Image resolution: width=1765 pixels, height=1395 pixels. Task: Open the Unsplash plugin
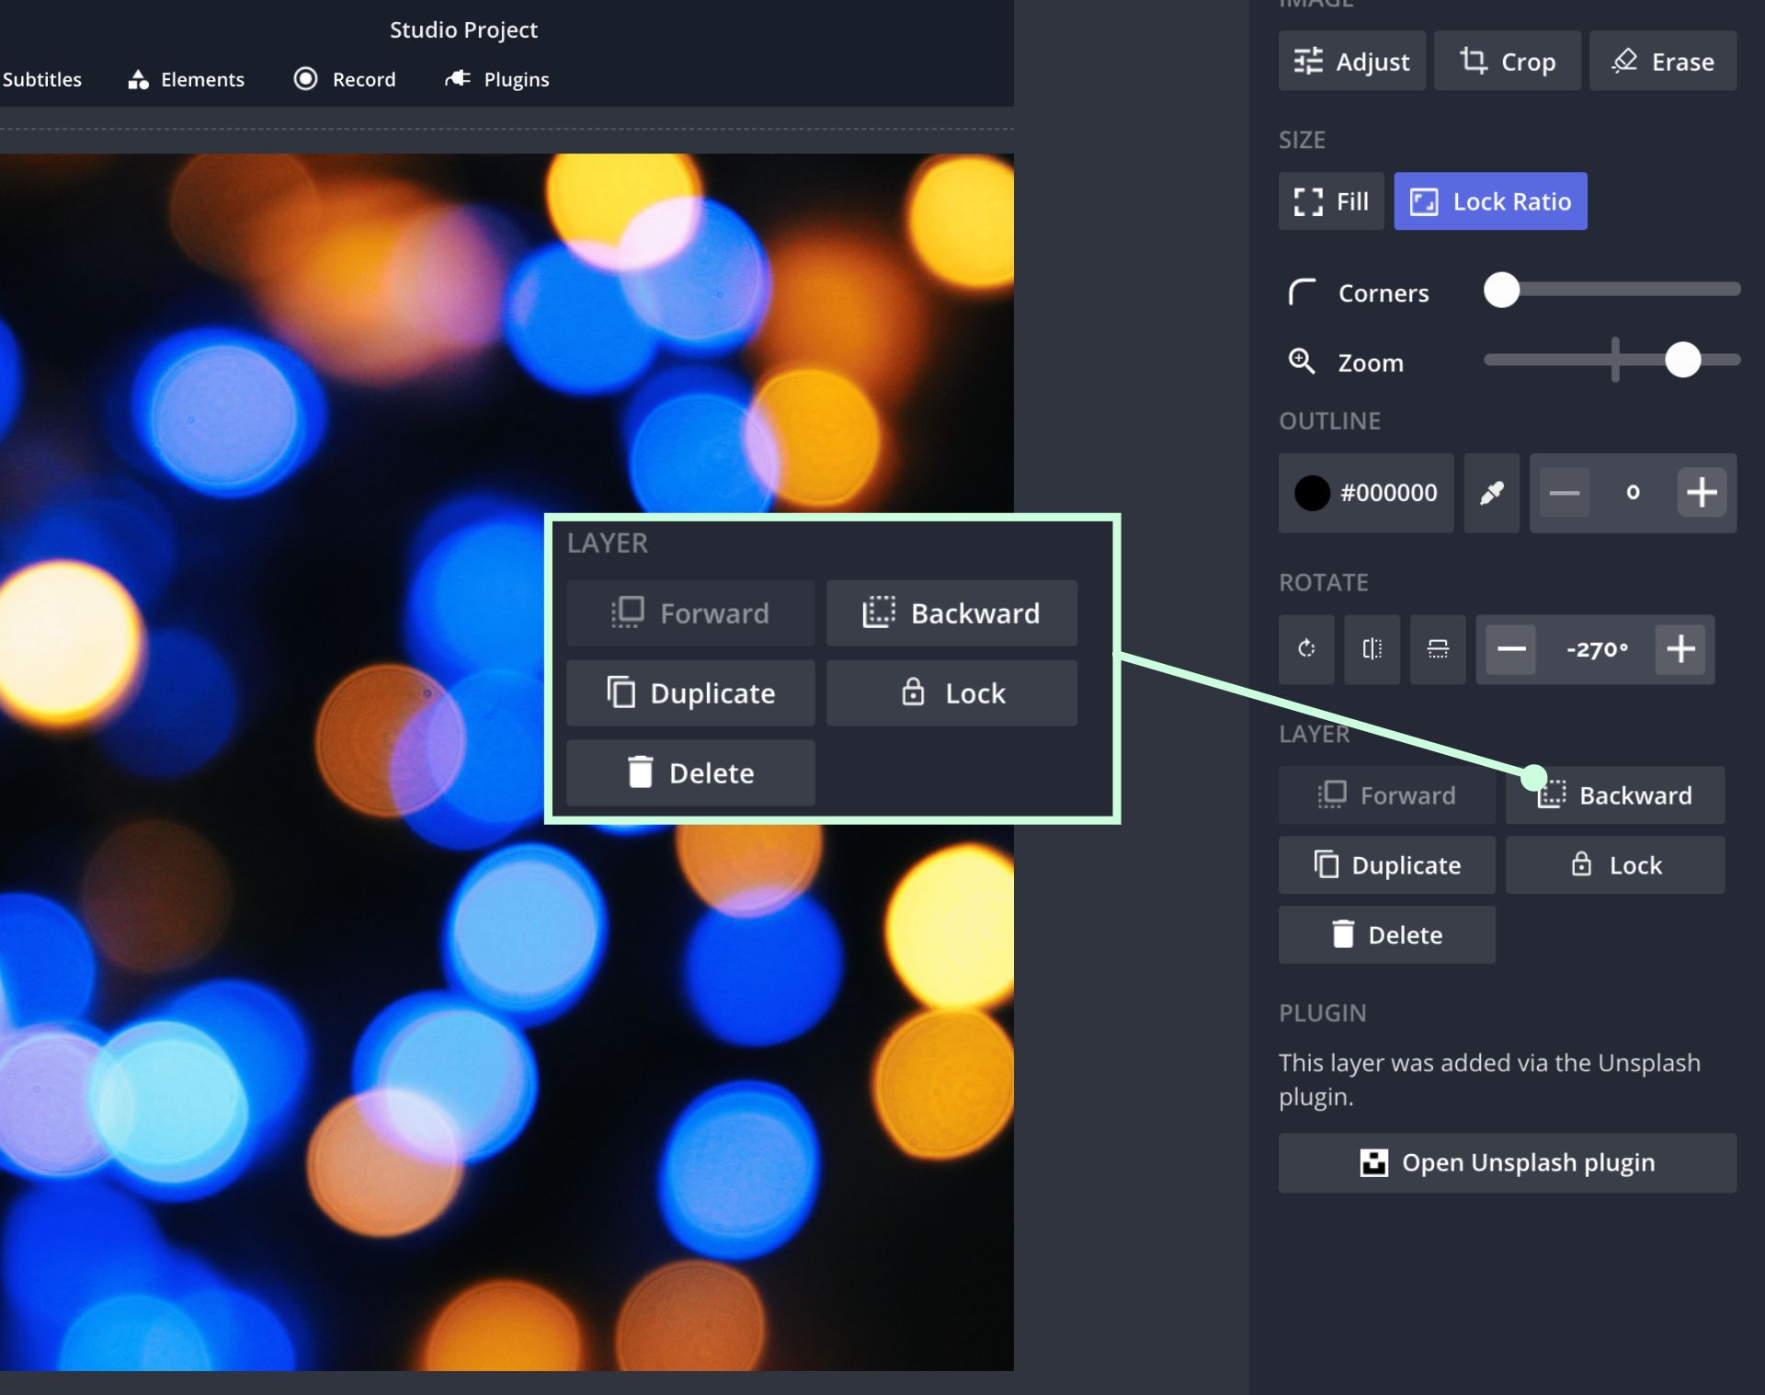[1507, 1162]
